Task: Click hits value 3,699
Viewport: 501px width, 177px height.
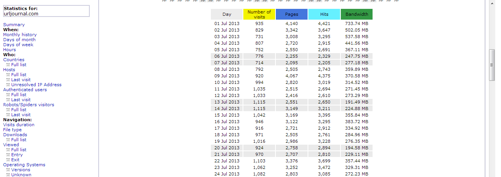Action: 324,161
